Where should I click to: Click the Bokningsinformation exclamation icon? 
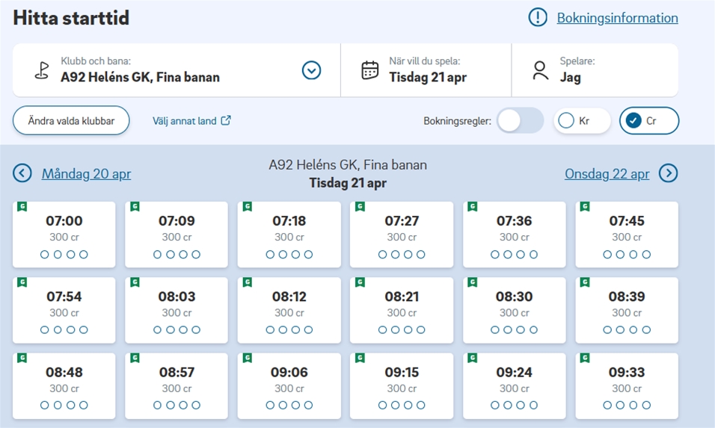[538, 18]
